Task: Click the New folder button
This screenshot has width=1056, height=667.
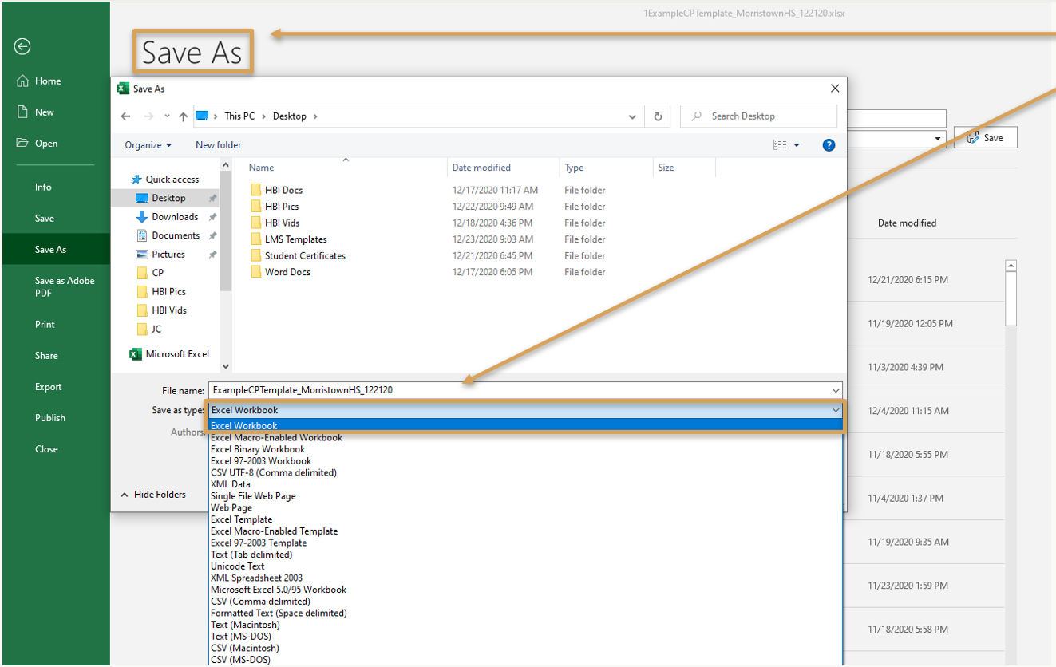Action: click(218, 145)
